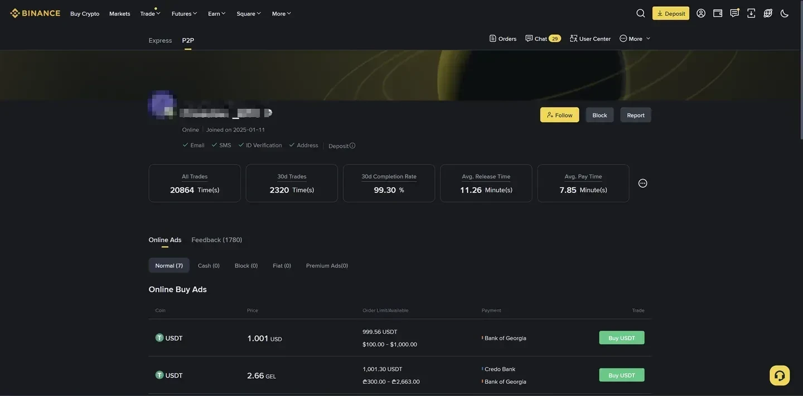The height and width of the screenshot is (396, 803).
Task: Expand the Trade dropdown menu
Action: [x=150, y=13]
